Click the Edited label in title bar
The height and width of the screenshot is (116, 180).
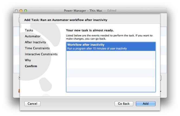112,11
